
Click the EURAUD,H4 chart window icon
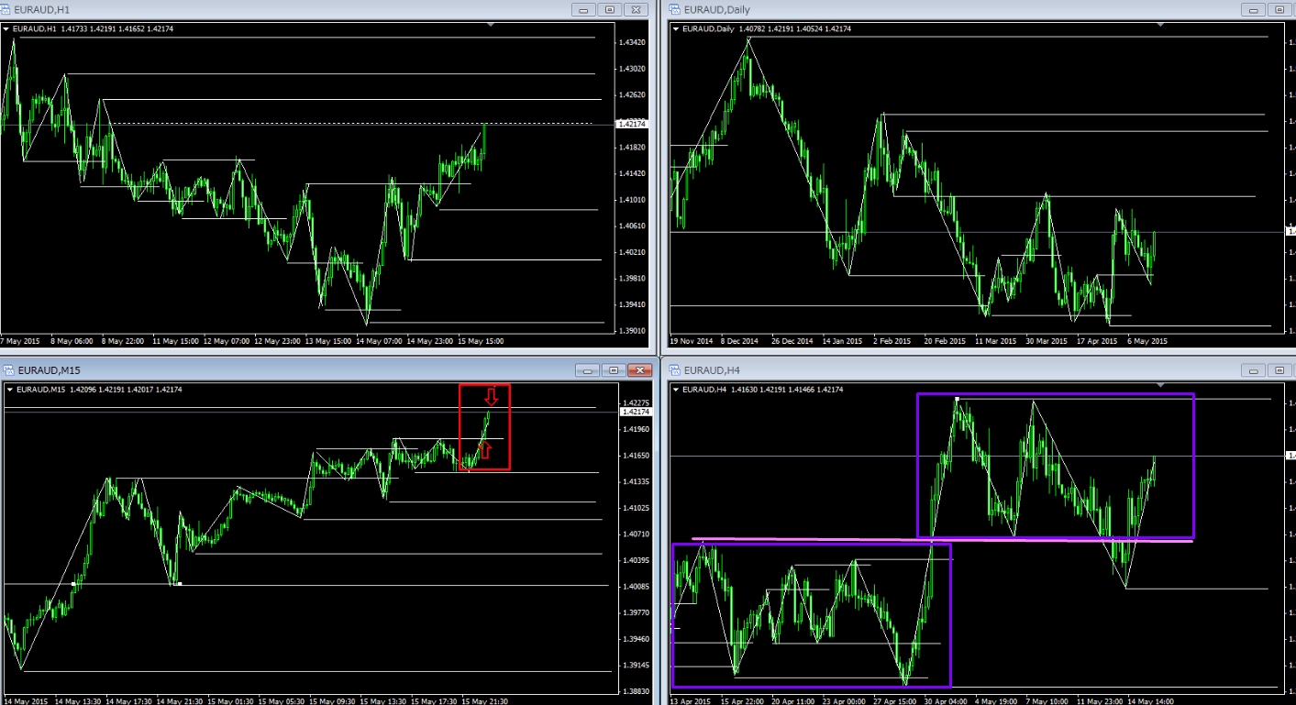(x=675, y=369)
